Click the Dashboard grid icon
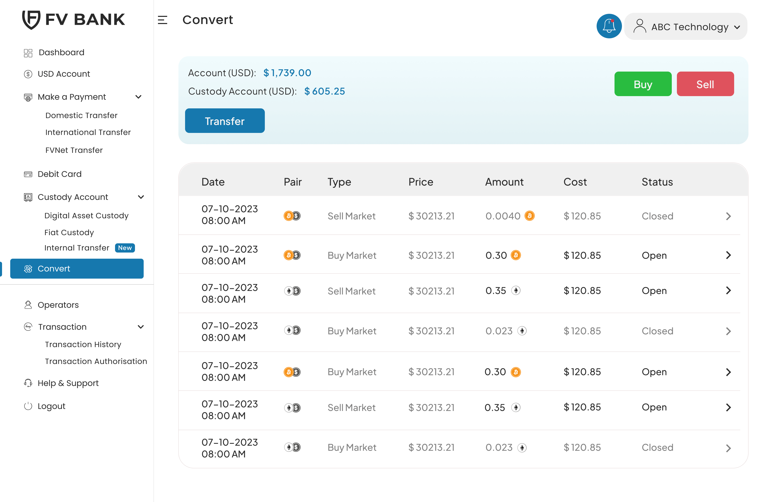The image size is (773, 502). pos(28,53)
